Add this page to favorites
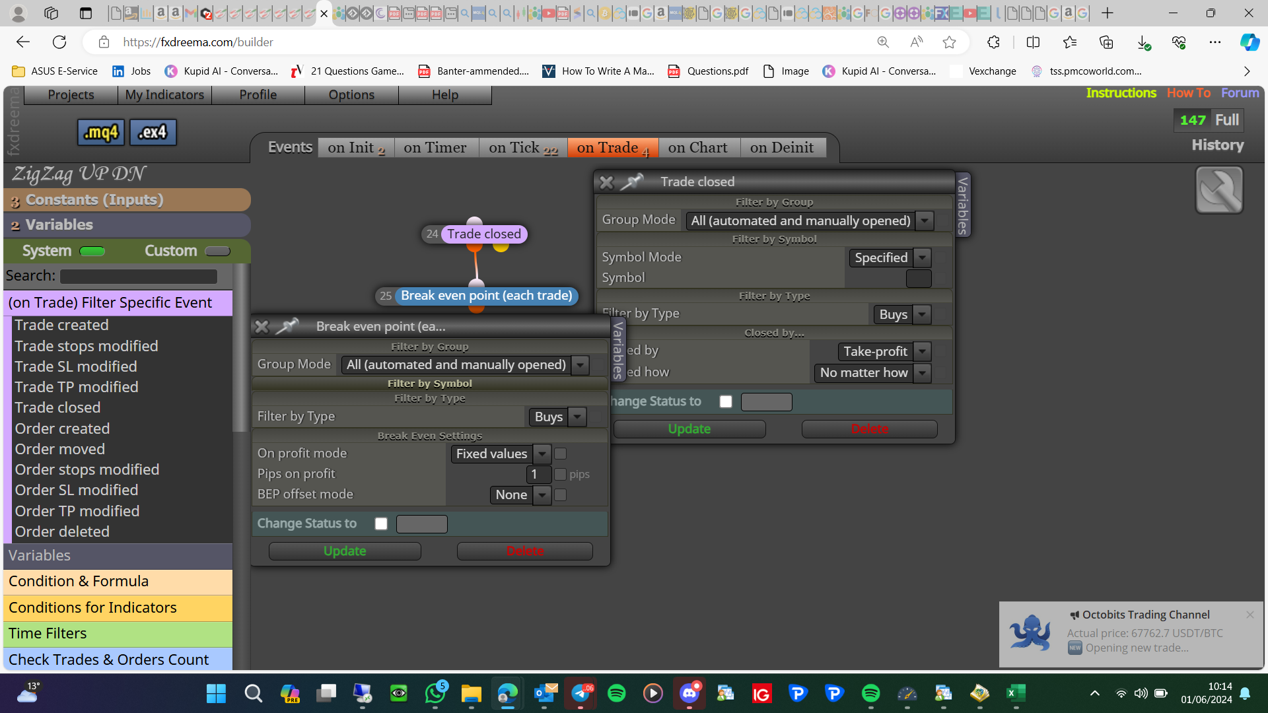The image size is (1268, 713). (x=949, y=42)
